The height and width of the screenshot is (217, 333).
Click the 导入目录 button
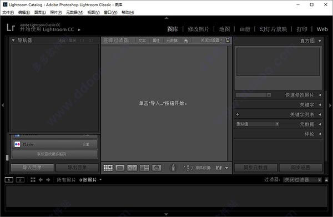pos(32,168)
